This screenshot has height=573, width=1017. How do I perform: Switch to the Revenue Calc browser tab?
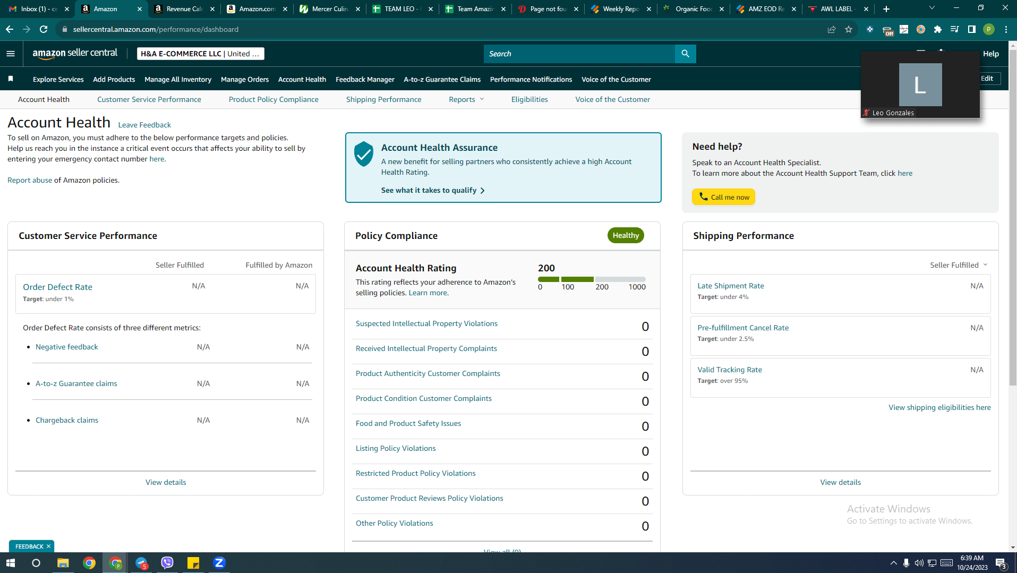click(185, 9)
